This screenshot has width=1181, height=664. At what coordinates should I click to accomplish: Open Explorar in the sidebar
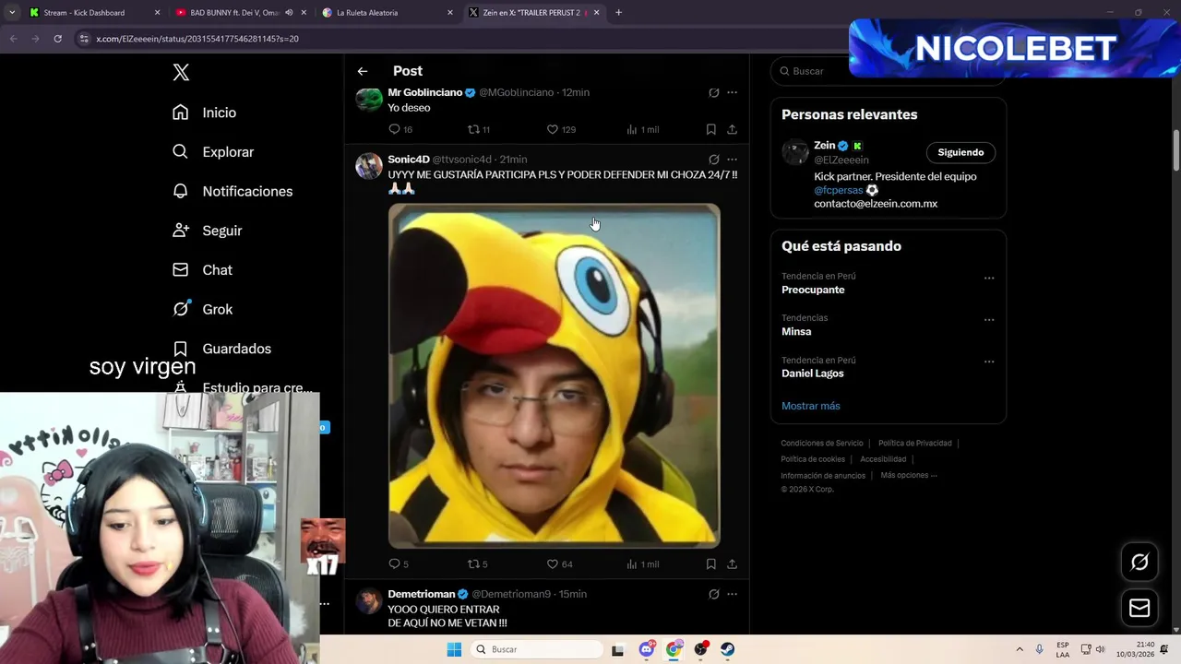[x=213, y=152]
